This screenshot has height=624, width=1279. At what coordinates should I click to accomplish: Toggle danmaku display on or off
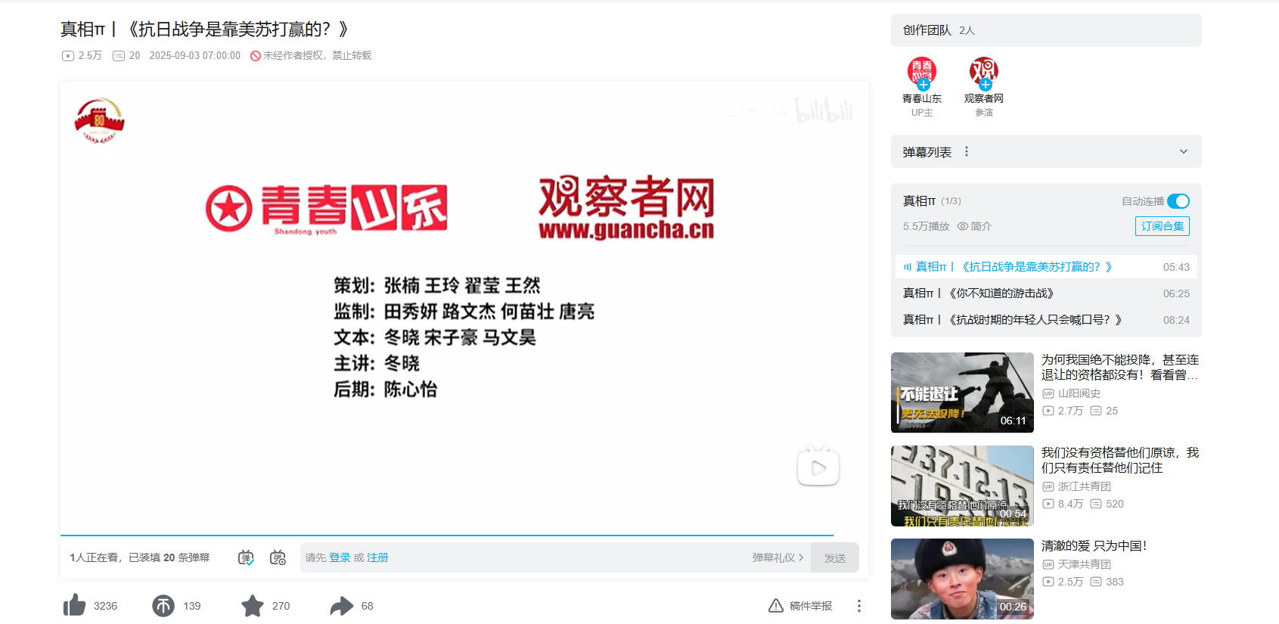[246, 557]
